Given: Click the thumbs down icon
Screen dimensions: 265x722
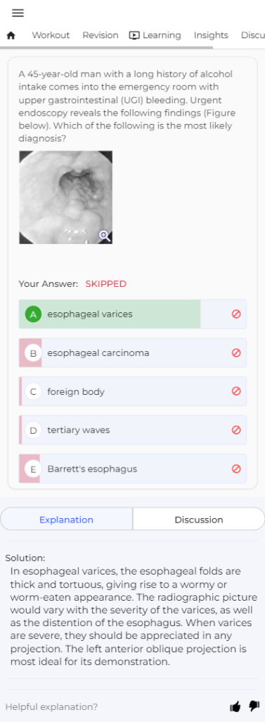Looking at the screenshot, I should tap(254, 706).
